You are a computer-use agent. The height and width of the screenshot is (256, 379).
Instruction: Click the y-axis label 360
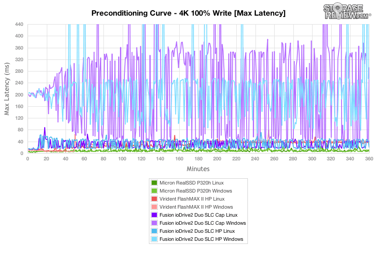[19, 48]
